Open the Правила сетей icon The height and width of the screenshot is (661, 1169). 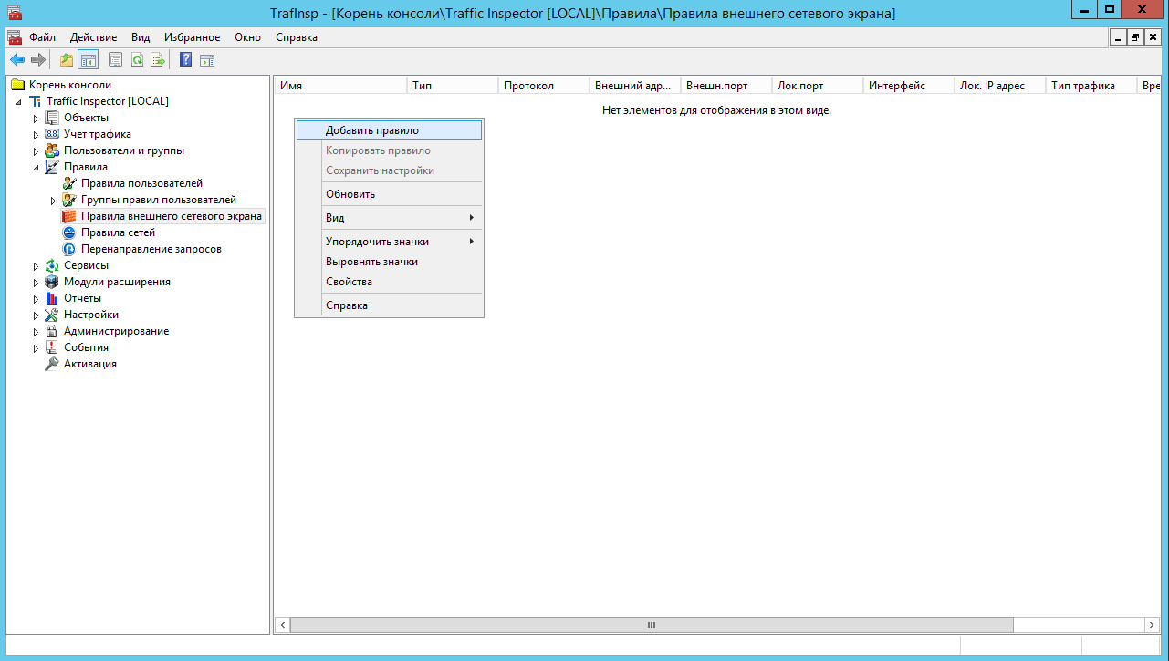(x=68, y=232)
